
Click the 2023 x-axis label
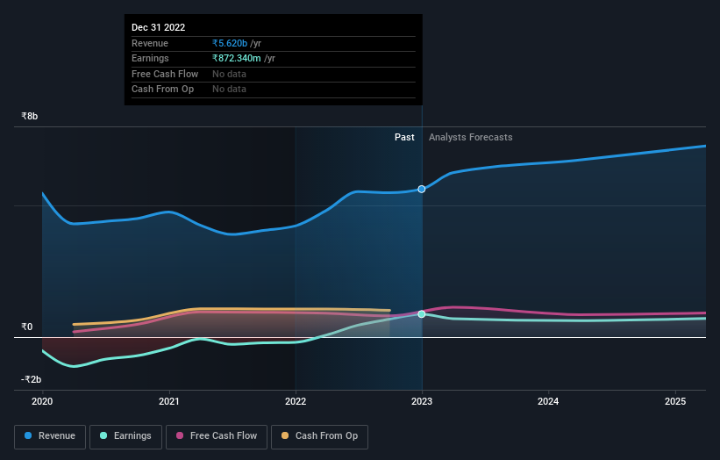click(x=422, y=402)
